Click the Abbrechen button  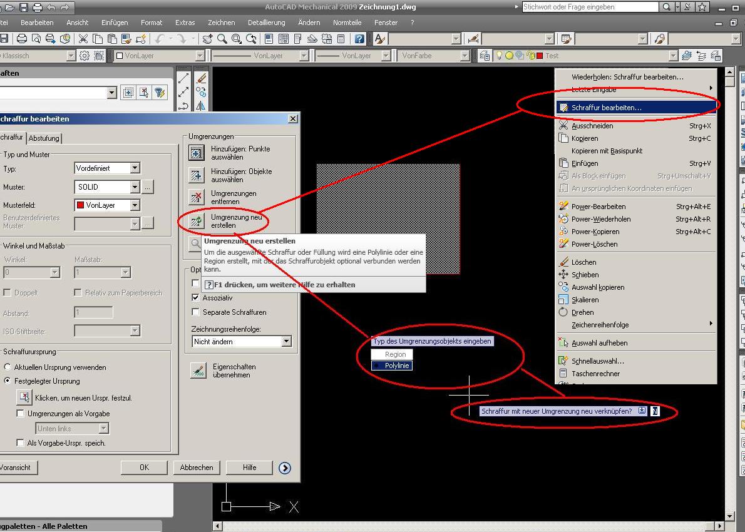pyautogui.click(x=196, y=468)
